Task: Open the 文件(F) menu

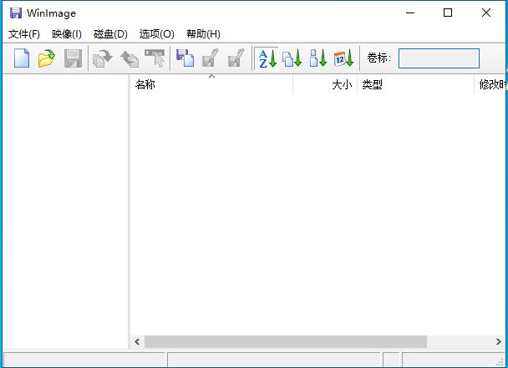Action: click(x=24, y=34)
